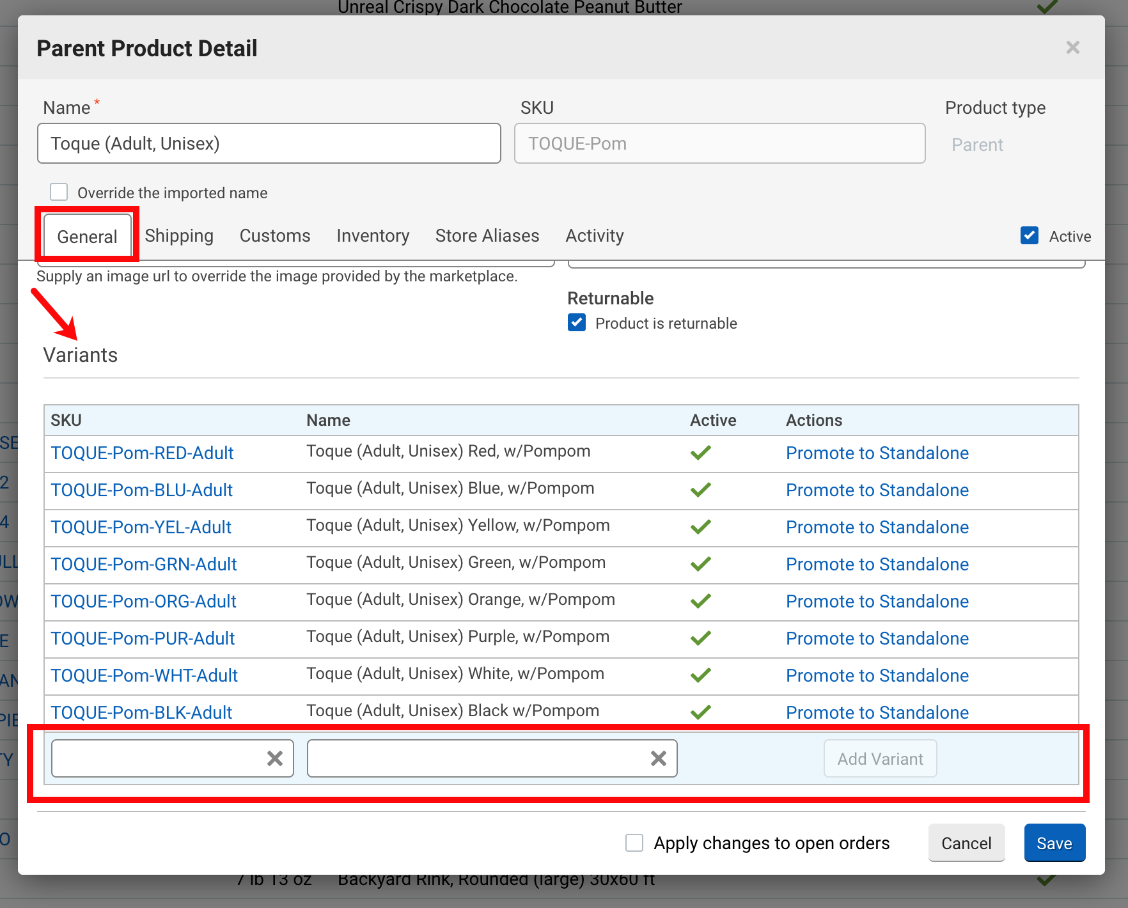Image resolution: width=1128 pixels, height=908 pixels.
Task: Click the Add Variant button
Action: (880, 758)
